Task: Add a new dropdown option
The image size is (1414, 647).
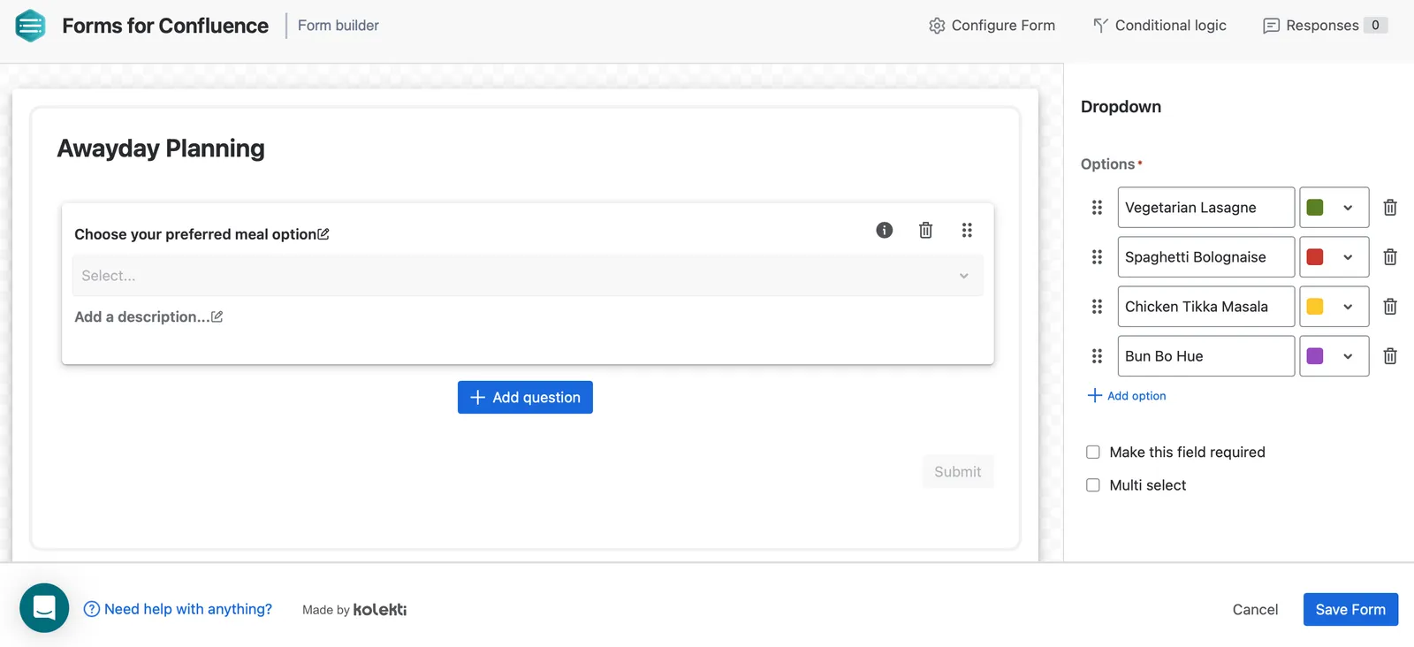Action: point(1127,396)
